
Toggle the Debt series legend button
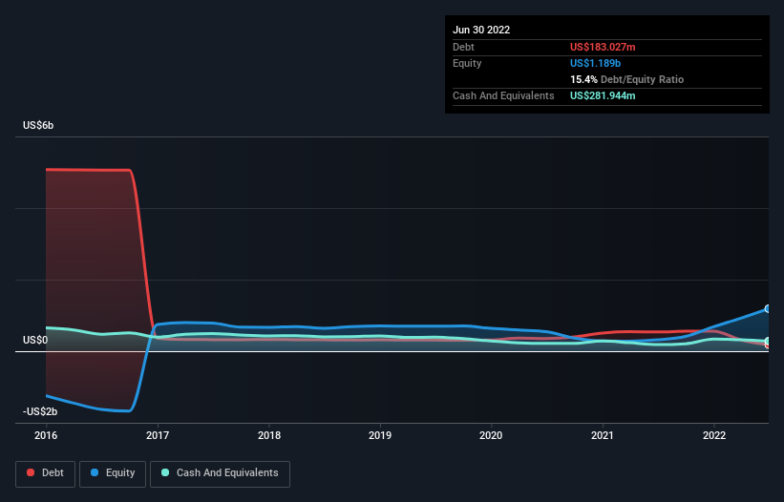click(46, 473)
